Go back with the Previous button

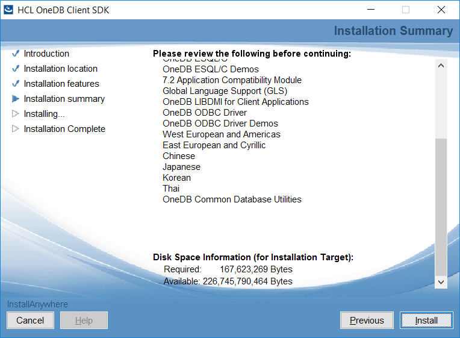coord(367,321)
